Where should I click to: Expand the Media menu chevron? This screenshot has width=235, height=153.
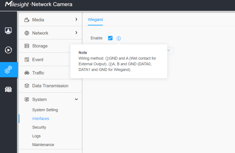coord(76,19)
